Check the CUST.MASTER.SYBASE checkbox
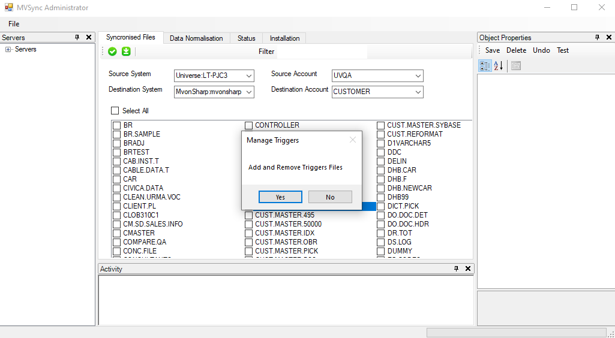This screenshot has width=615, height=338. click(380, 125)
